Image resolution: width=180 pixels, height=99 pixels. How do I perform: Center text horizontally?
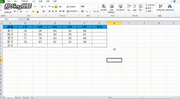pos(53,11)
